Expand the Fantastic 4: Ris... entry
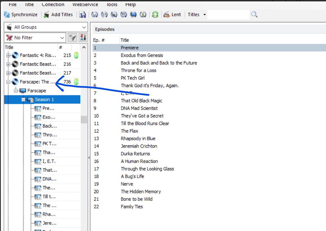The height and width of the screenshot is (231, 326). 8,55
